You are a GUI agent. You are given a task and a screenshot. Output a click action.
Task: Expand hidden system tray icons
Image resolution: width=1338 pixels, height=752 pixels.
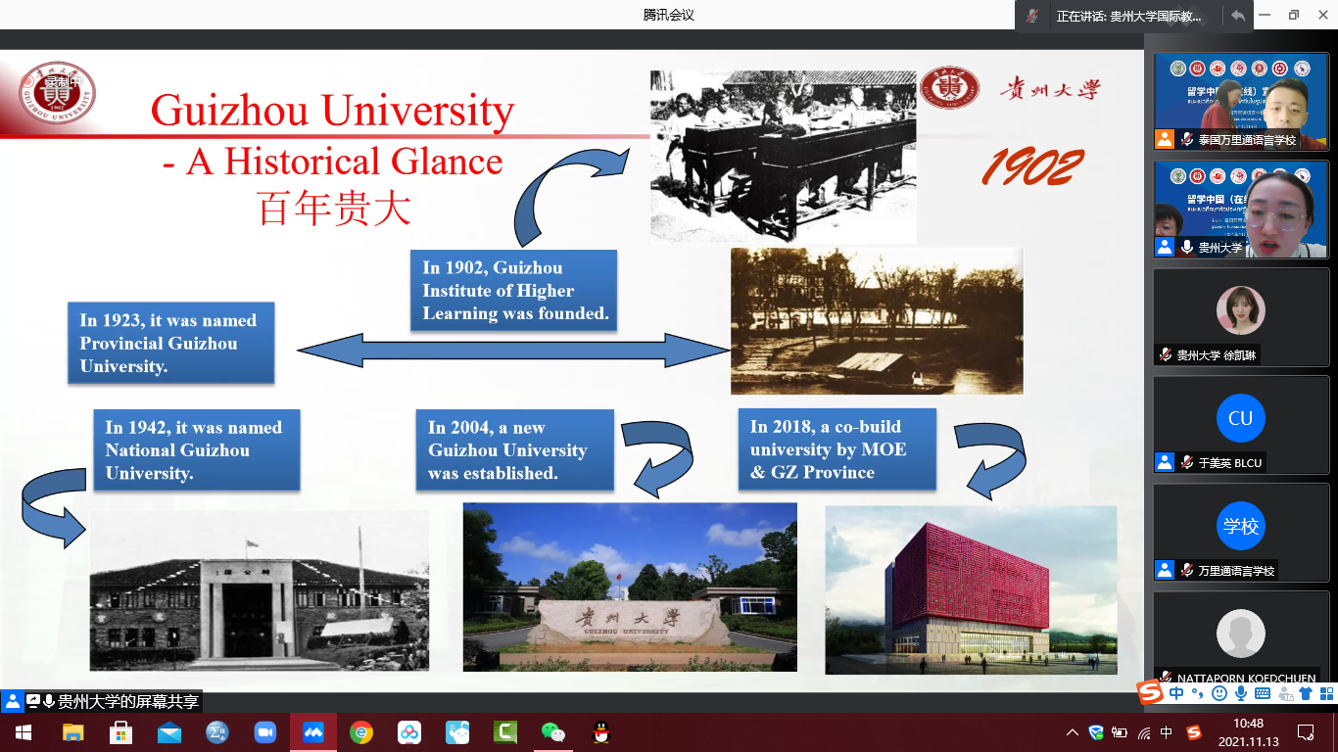click(1073, 732)
